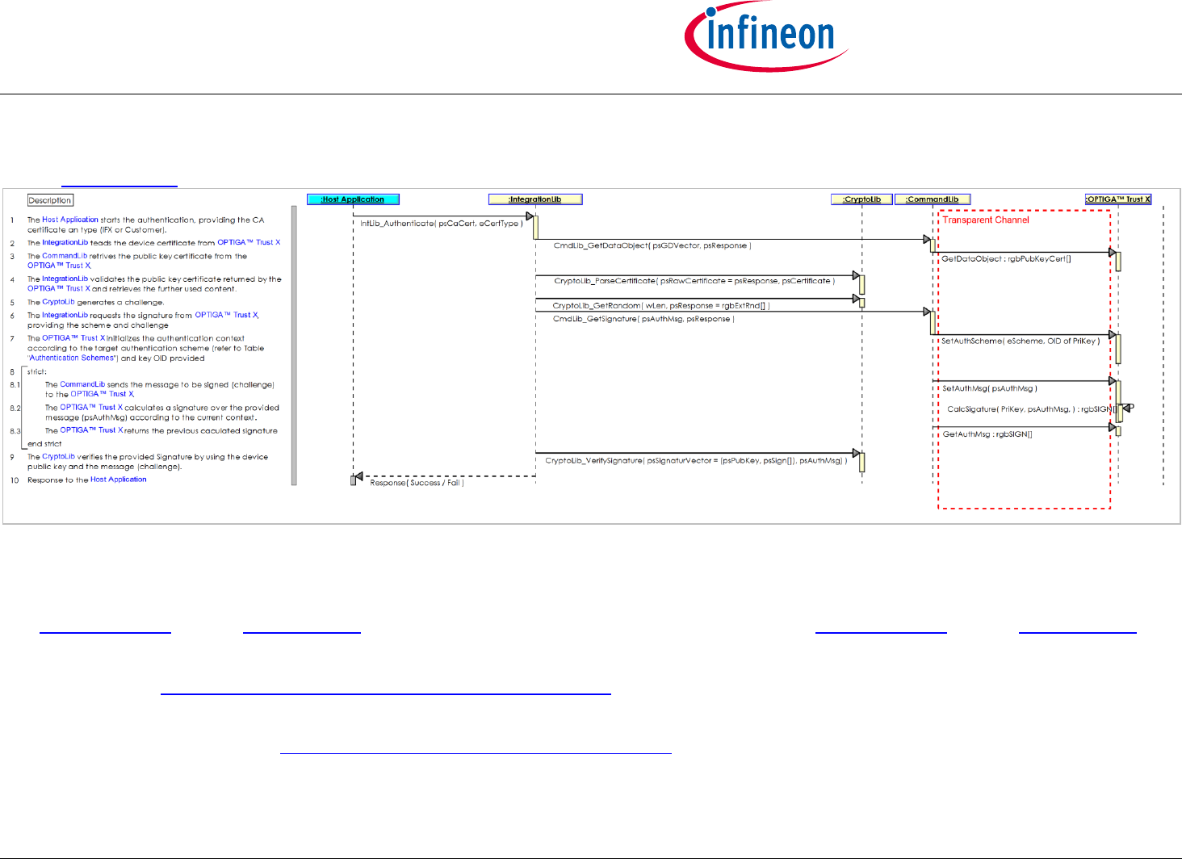The height and width of the screenshot is (859, 1182).
Task: Click the "GetDataObject : rgbPubKeyCert[]" message label
Action: (1007, 259)
